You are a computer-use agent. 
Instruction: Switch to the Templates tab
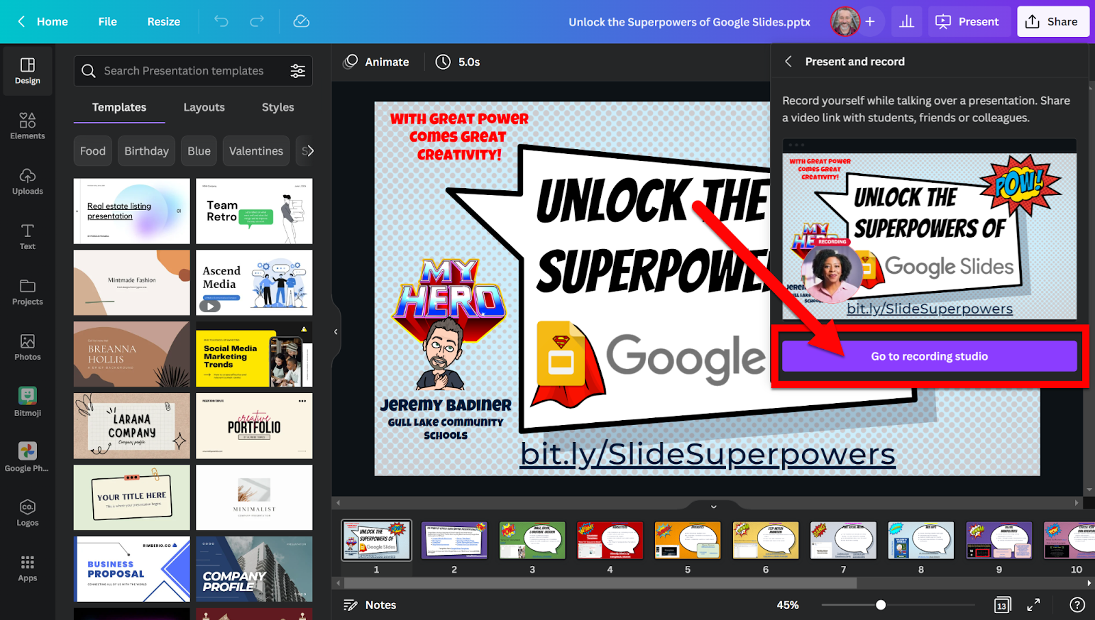119,107
